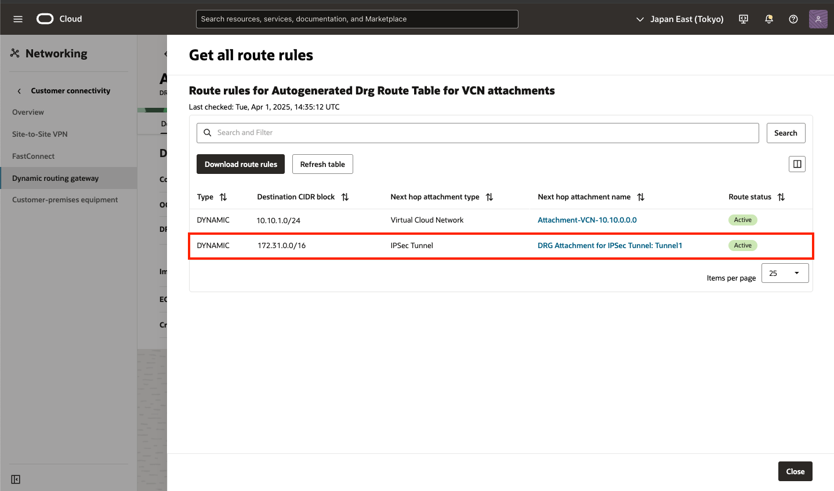834x491 pixels.
Task: Click Active status of 10.10.1.0/24 row
Action: [742, 220]
